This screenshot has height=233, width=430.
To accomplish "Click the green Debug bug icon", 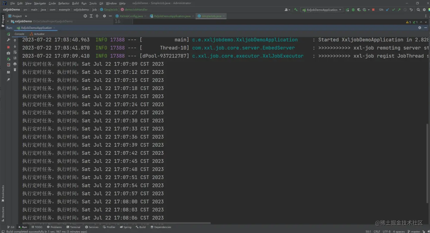I will click(353, 10).
